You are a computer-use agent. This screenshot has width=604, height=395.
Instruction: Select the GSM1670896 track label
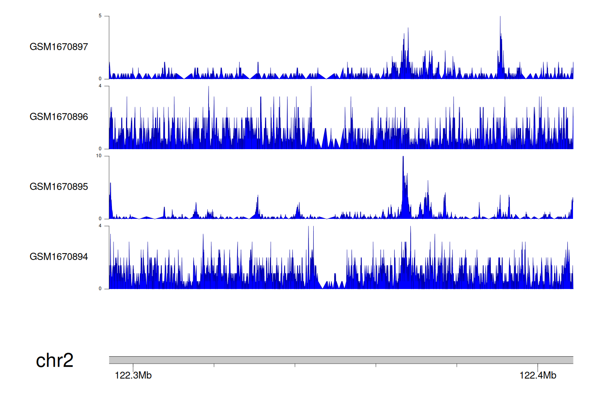coord(59,117)
